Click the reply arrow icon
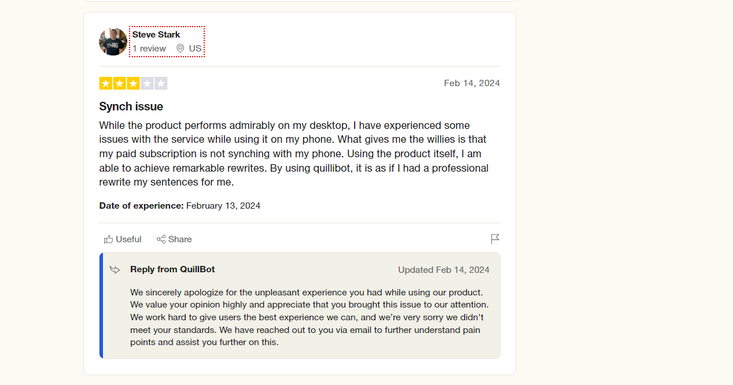The height and width of the screenshot is (385, 733). 115,269
